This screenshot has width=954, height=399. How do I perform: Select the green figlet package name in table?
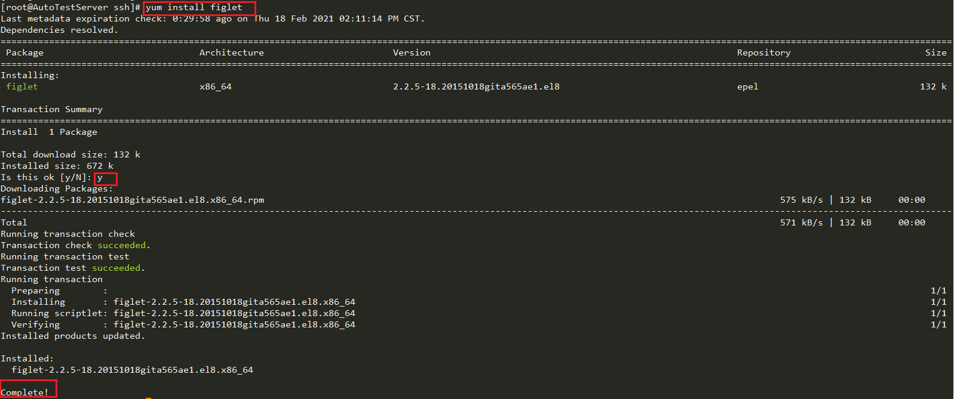click(x=22, y=86)
